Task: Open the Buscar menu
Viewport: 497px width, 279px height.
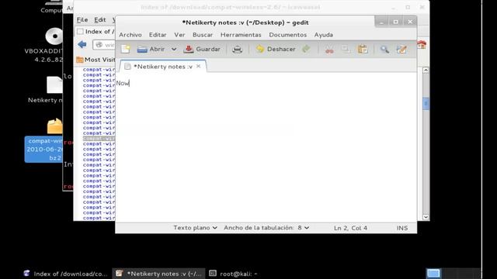Action: (203, 35)
